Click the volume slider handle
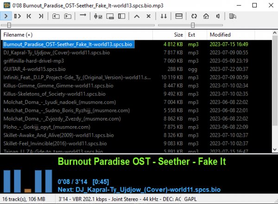This screenshot has width=278, height=204. pyautogui.click(x=193, y=25)
